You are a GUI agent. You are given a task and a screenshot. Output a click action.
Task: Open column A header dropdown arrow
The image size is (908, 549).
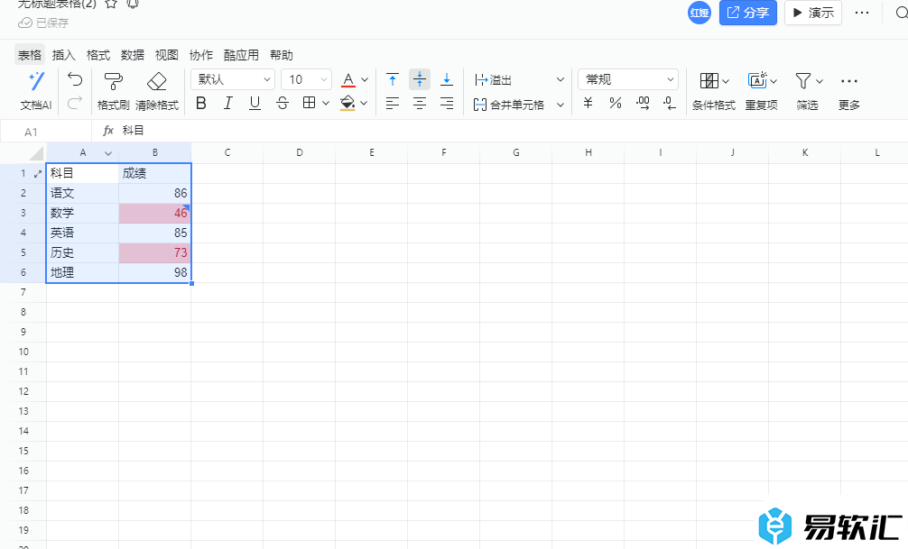[x=108, y=153]
